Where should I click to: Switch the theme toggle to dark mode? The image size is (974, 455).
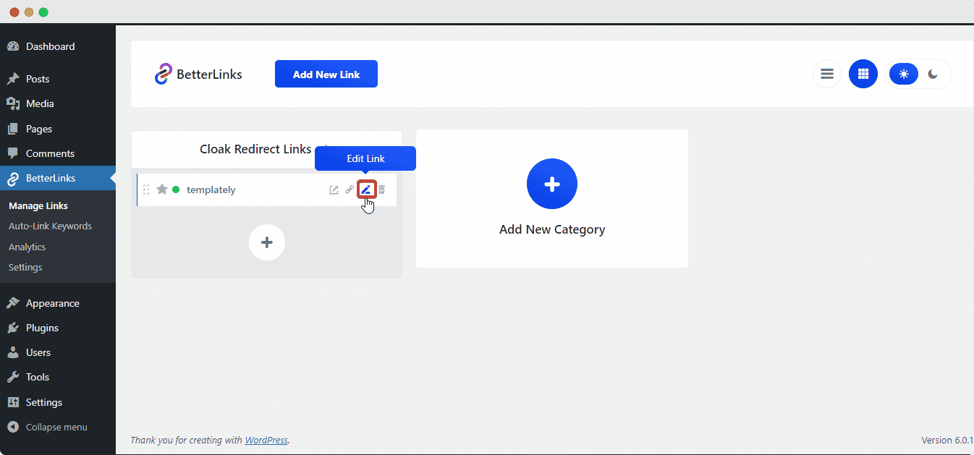(x=933, y=73)
